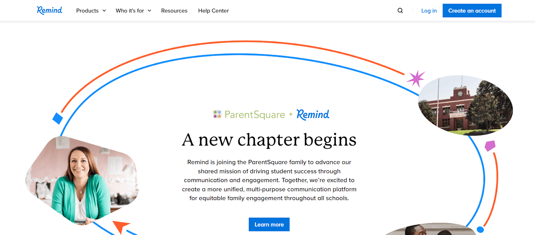
Task: Open the Who it's for menu
Action: pos(130,11)
